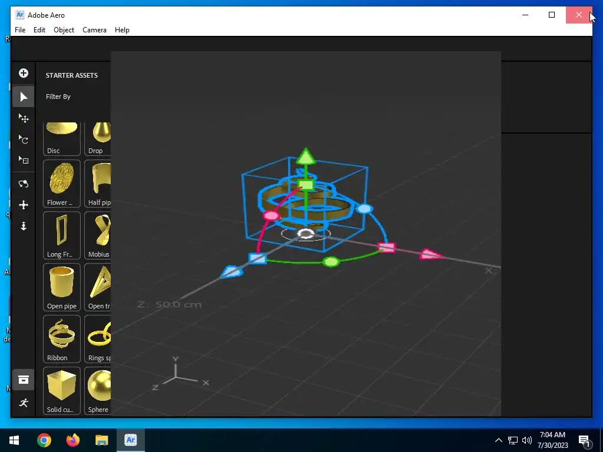
Task: Activate the Dolly camera tool
Action: (24, 226)
